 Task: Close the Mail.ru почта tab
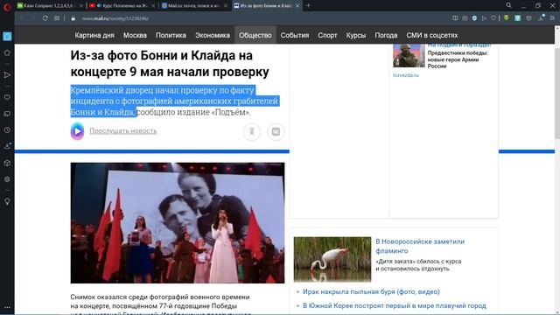pos(226,6)
